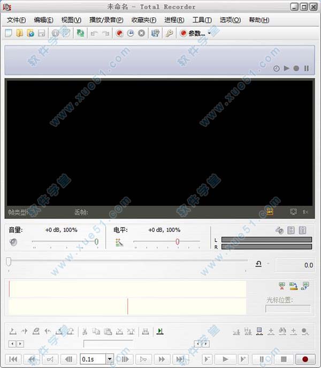The image size is (321, 368).
Task: Click the playback position slider thumb
Action: (x=9, y=262)
